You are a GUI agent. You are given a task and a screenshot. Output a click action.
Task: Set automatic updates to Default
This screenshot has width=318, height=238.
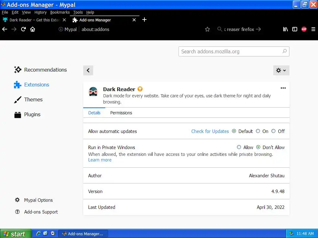(234, 131)
